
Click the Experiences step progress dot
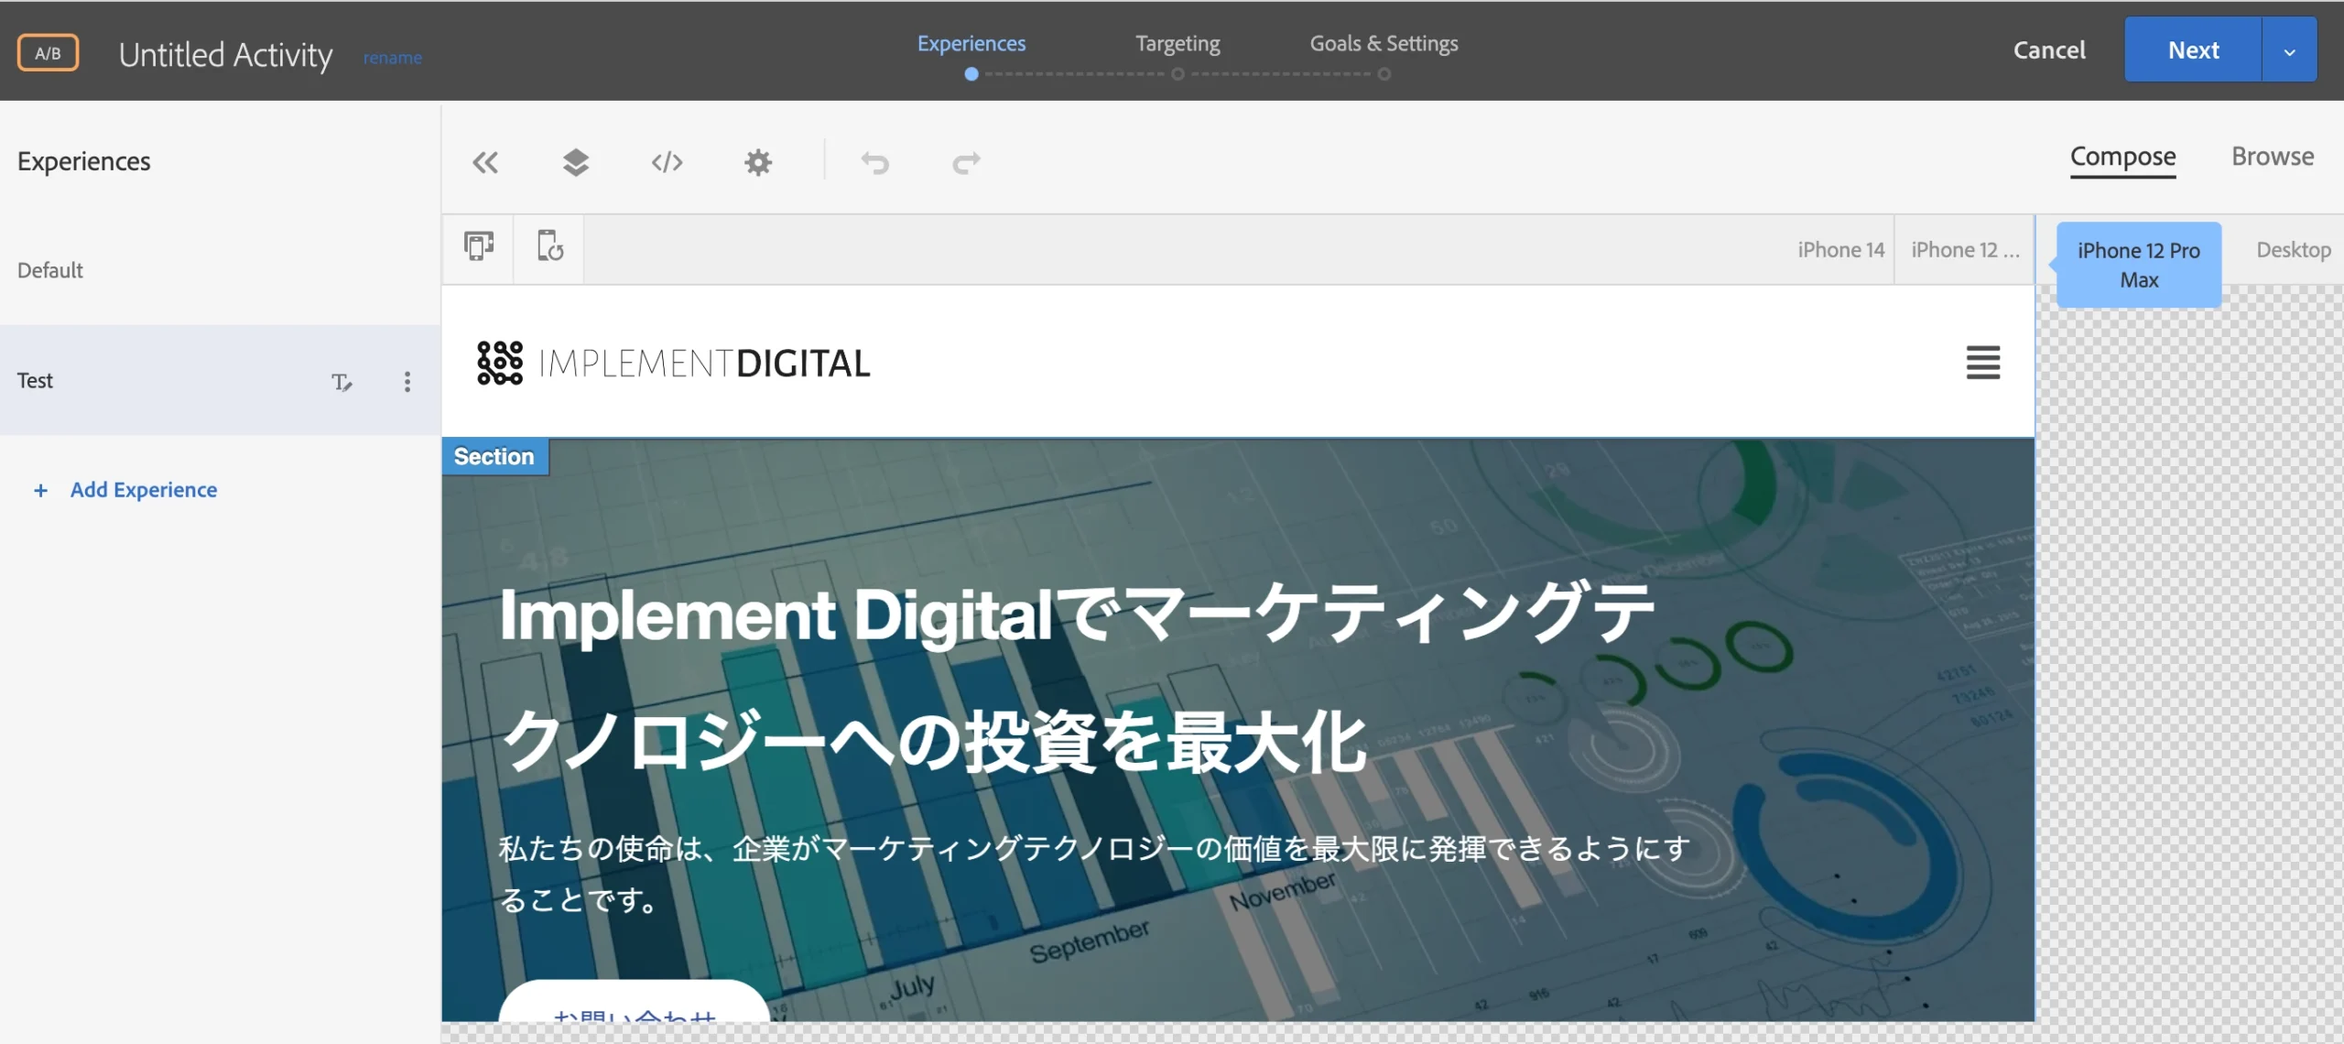coord(971,74)
